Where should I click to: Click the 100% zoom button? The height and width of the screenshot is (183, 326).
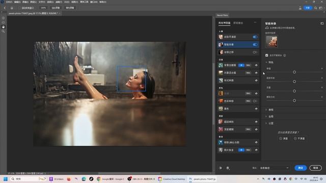click(43, 8)
